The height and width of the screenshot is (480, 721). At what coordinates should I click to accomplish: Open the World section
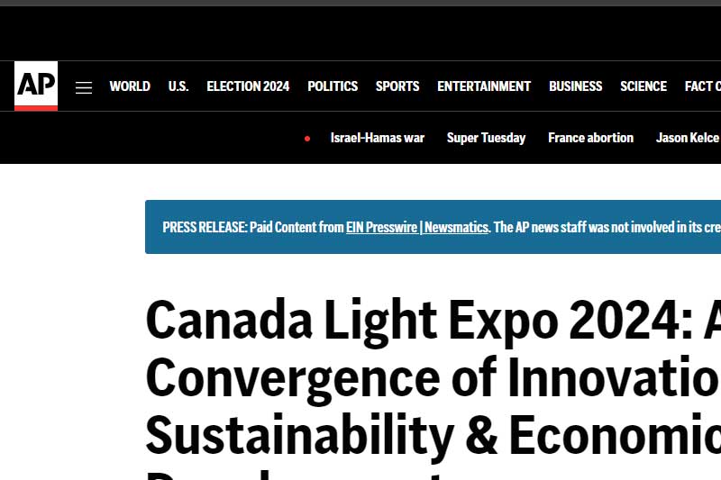tap(130, 86)
